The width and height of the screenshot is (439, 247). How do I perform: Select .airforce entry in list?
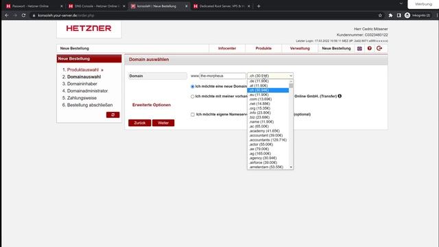(x=268, y=163)
